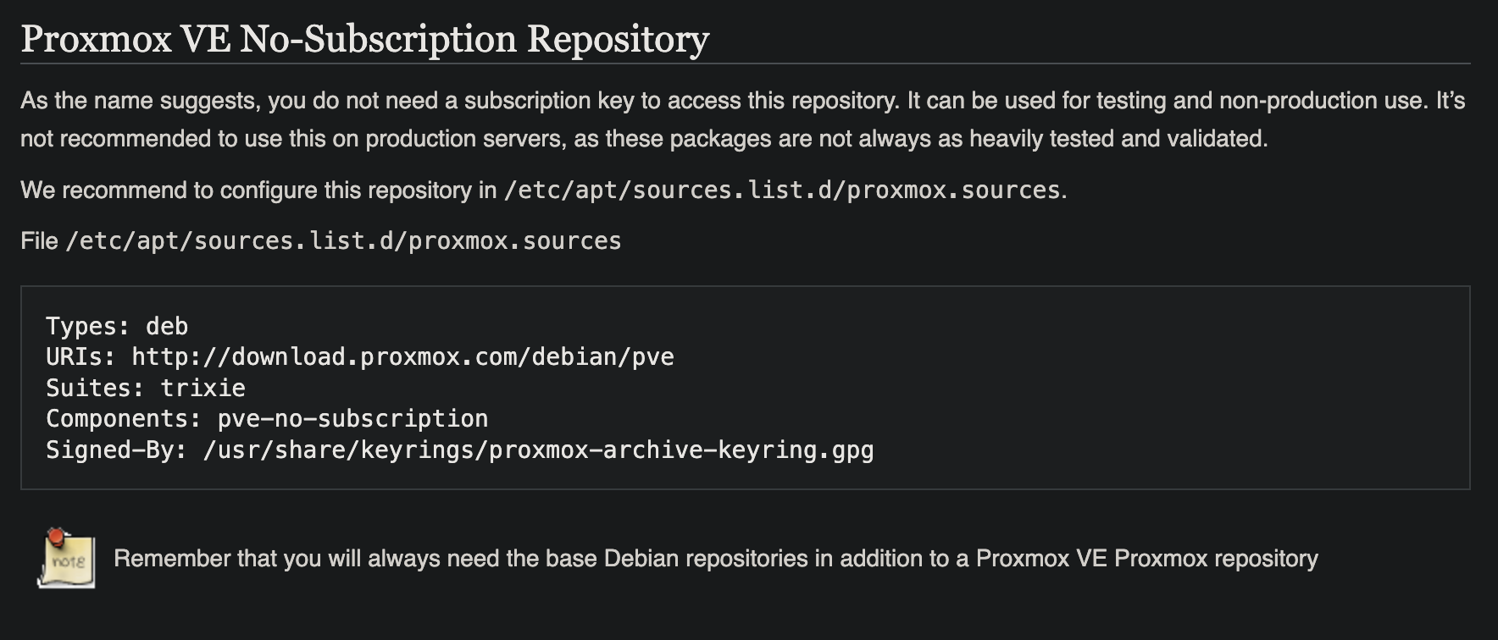
Task: Click the Proxmox VE No-Subscription Repository heading
Action: (x=364, y=39)
